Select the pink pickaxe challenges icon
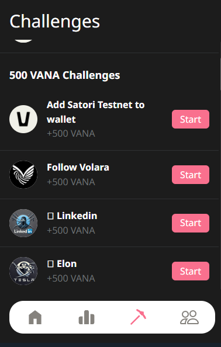The width and height of the screenshot is (221, 347). (x=138, y=317)
